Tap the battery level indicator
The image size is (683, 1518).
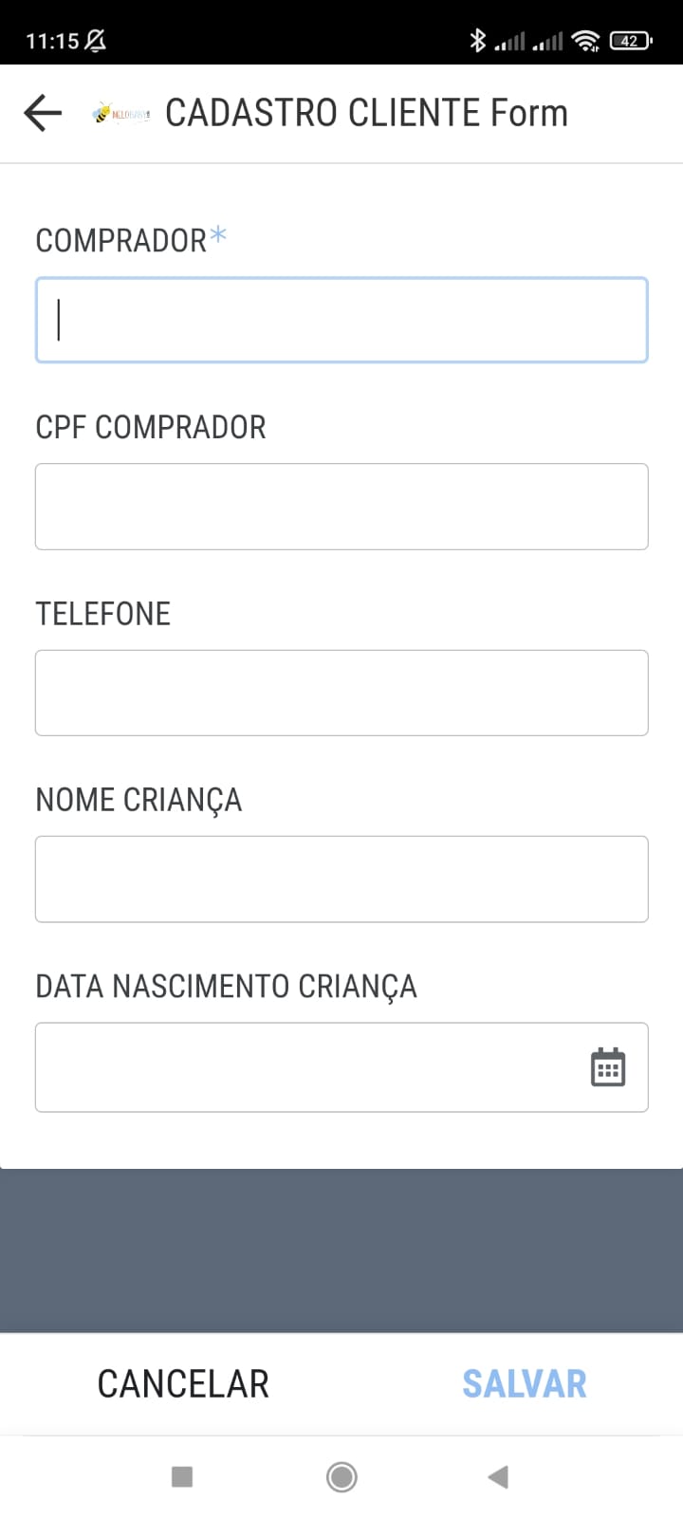click(631, 40)
